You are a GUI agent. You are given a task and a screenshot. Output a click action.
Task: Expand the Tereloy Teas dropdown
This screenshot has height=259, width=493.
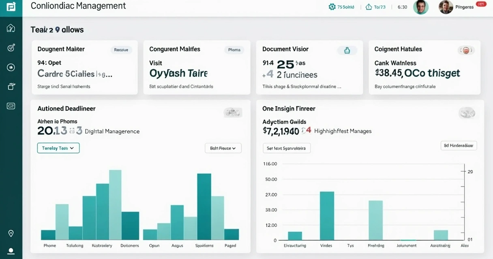(58, 148)
